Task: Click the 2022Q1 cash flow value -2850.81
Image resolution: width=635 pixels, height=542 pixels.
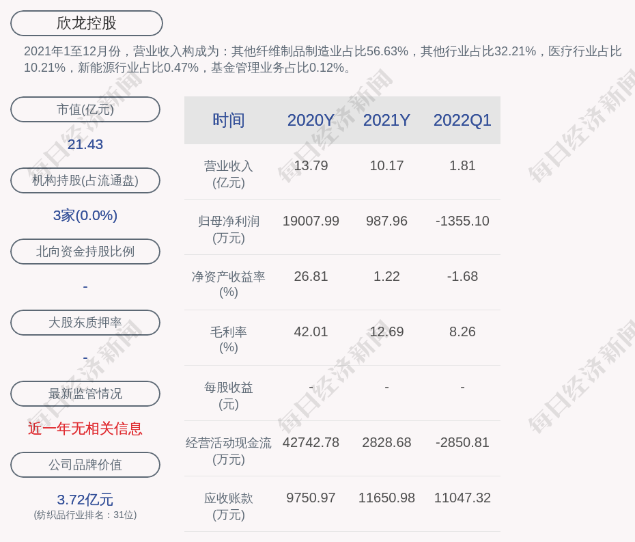Action: coord(462,443)
